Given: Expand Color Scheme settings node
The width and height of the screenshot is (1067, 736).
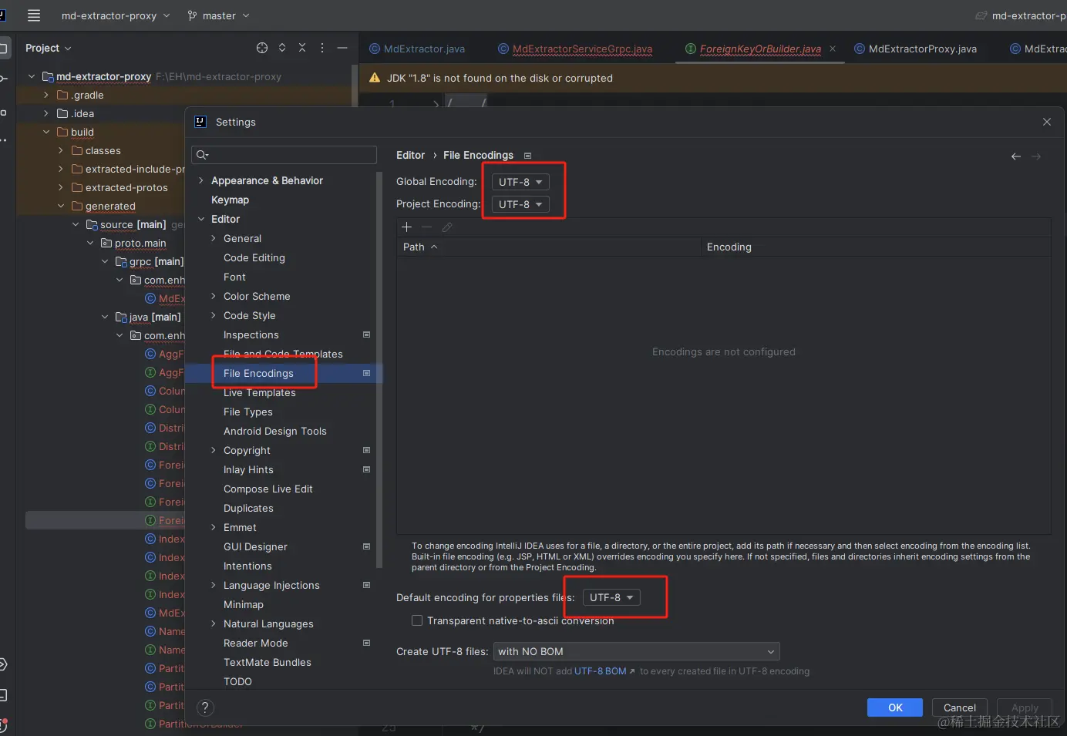Looking at the screenshot, I should pos(214,296).
